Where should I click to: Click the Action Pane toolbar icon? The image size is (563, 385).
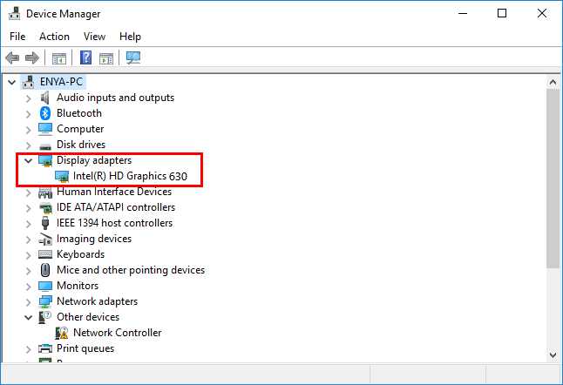click(x=106, y=57)
